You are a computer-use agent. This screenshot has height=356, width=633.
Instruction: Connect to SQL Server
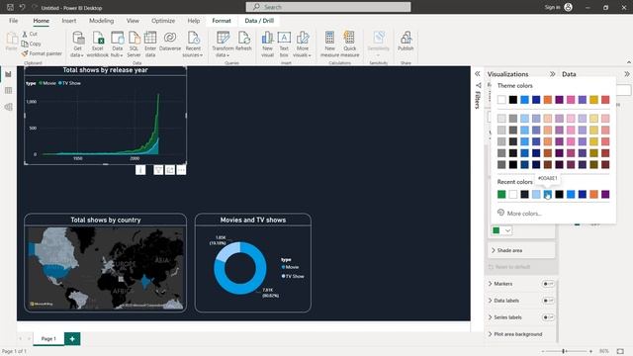pyautogui.click(x=134, y=44)
